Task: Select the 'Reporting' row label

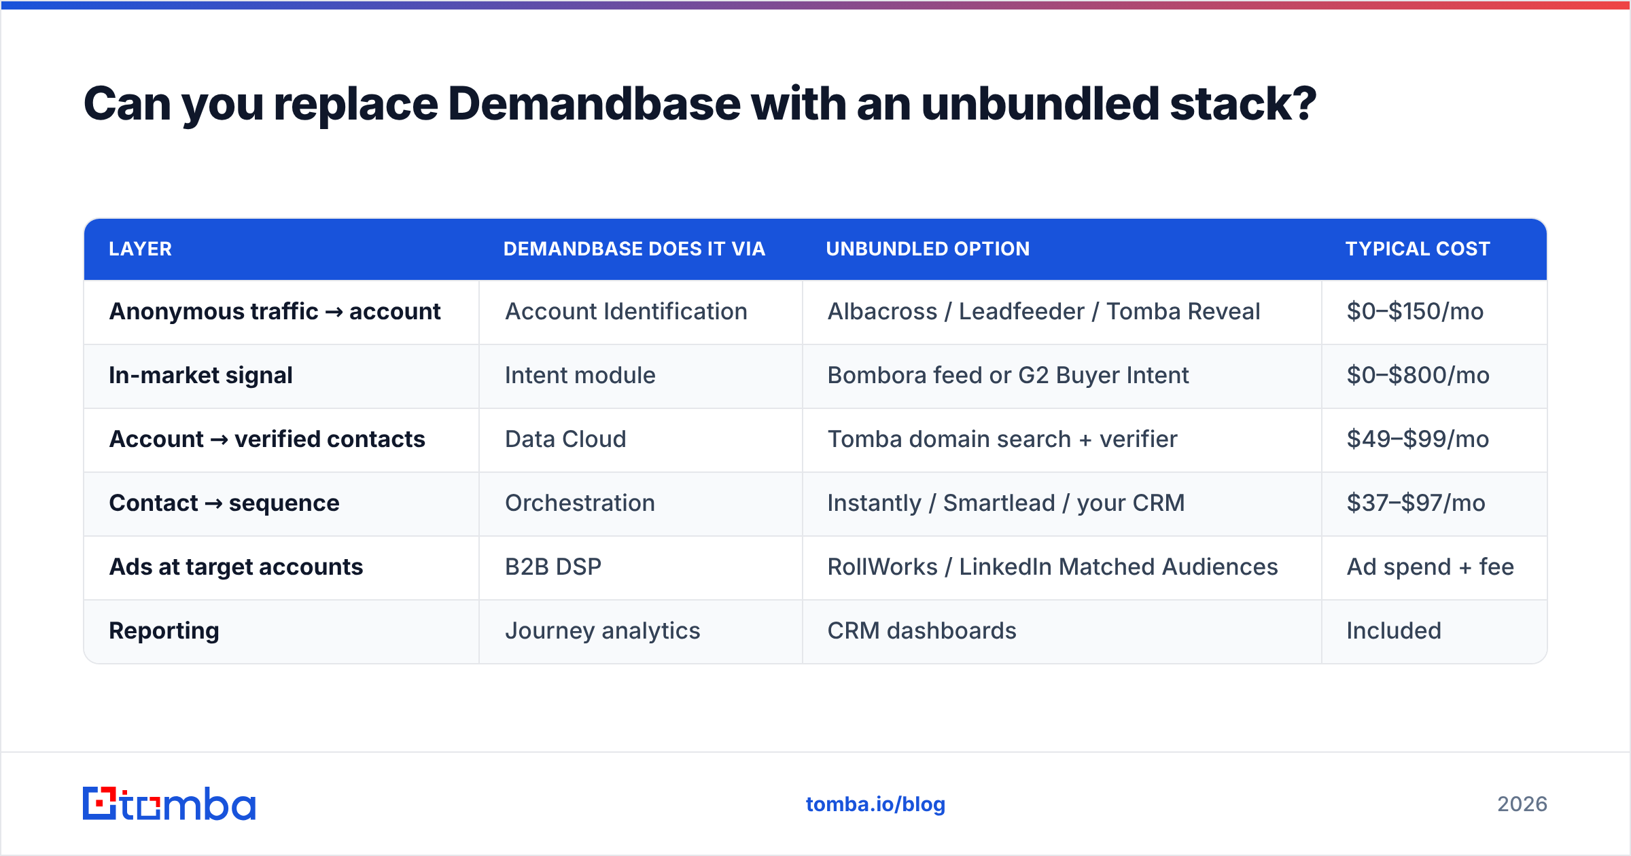Action: (164, 630)
